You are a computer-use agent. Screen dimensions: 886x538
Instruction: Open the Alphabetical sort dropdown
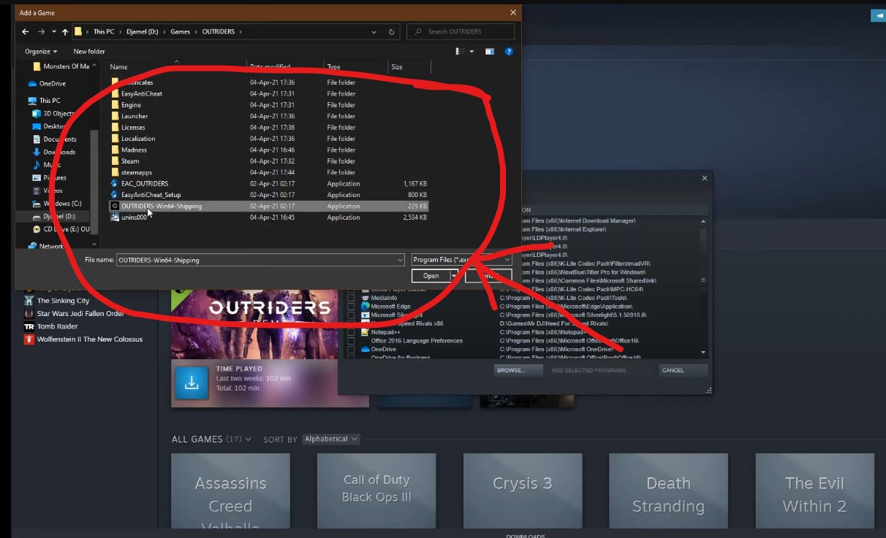[331, 439]
